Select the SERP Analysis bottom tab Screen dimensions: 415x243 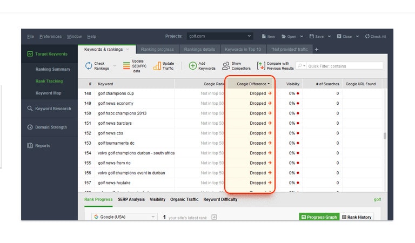[131, 199]
